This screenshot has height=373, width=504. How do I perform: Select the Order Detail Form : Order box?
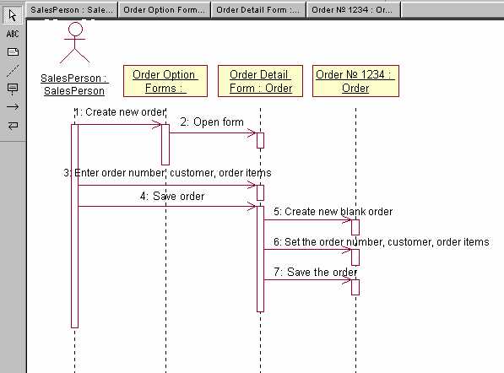point(260,81)
